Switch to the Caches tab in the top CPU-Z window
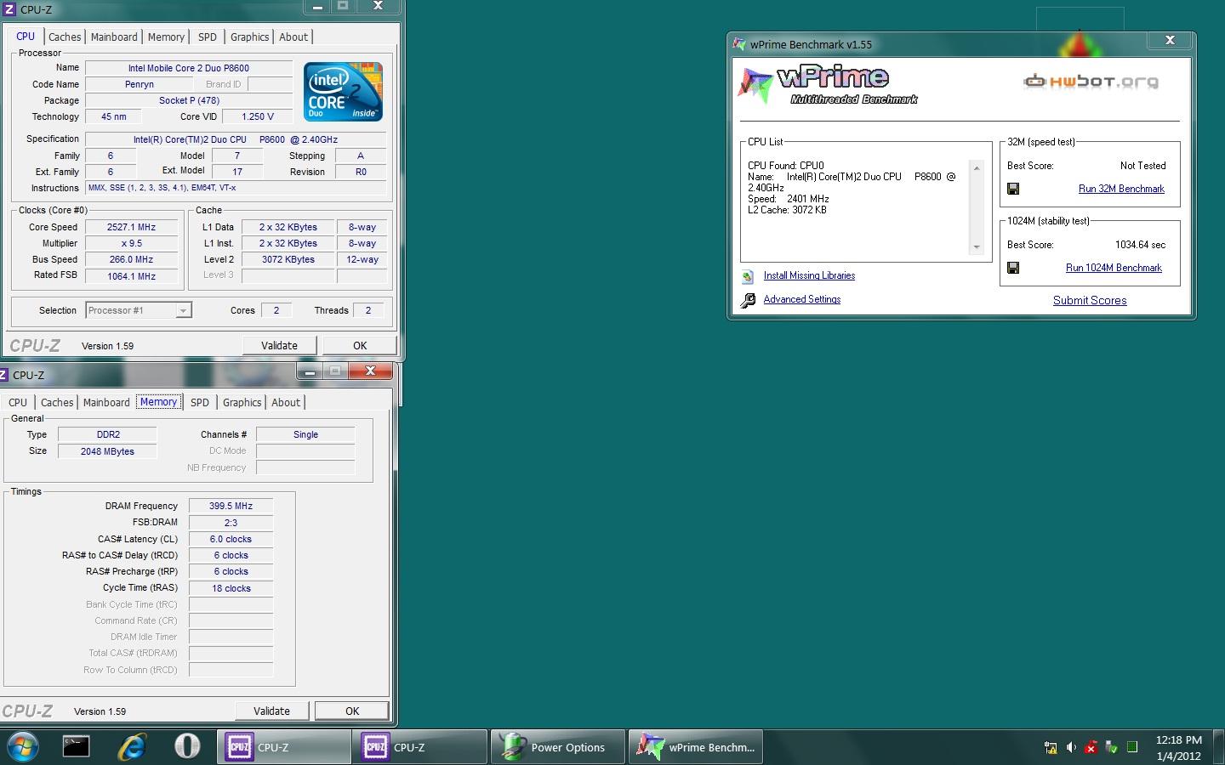The image size is (1225, 765). [x=65, y=37]
